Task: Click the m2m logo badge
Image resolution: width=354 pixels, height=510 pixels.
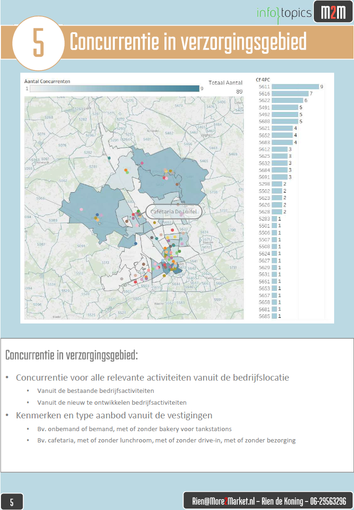Action: click(x=334, y=12)
